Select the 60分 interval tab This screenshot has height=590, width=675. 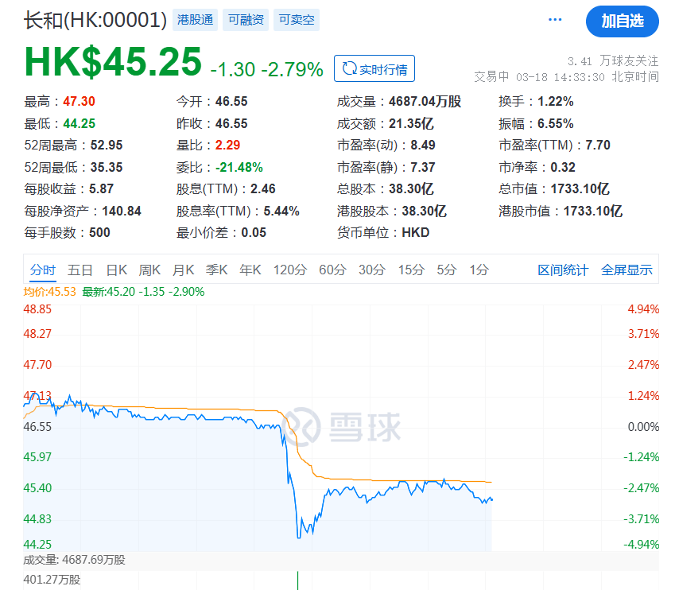(332, 270)
